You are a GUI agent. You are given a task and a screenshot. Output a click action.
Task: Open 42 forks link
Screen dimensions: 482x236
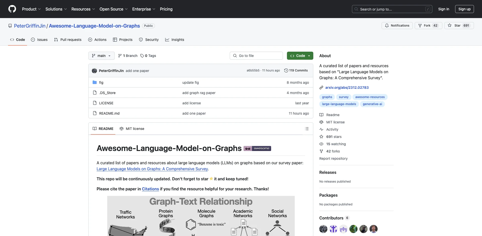pyautogui.click(x=330, y=151)
